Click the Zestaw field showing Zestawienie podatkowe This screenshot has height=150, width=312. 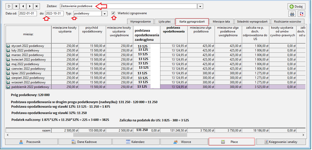click(x=129, y=6)
